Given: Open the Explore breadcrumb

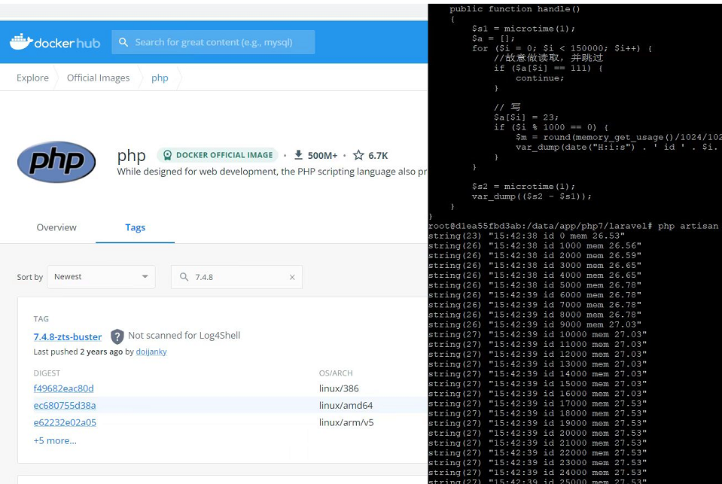Looking at the screenshot, I should [x=32, y=78].
